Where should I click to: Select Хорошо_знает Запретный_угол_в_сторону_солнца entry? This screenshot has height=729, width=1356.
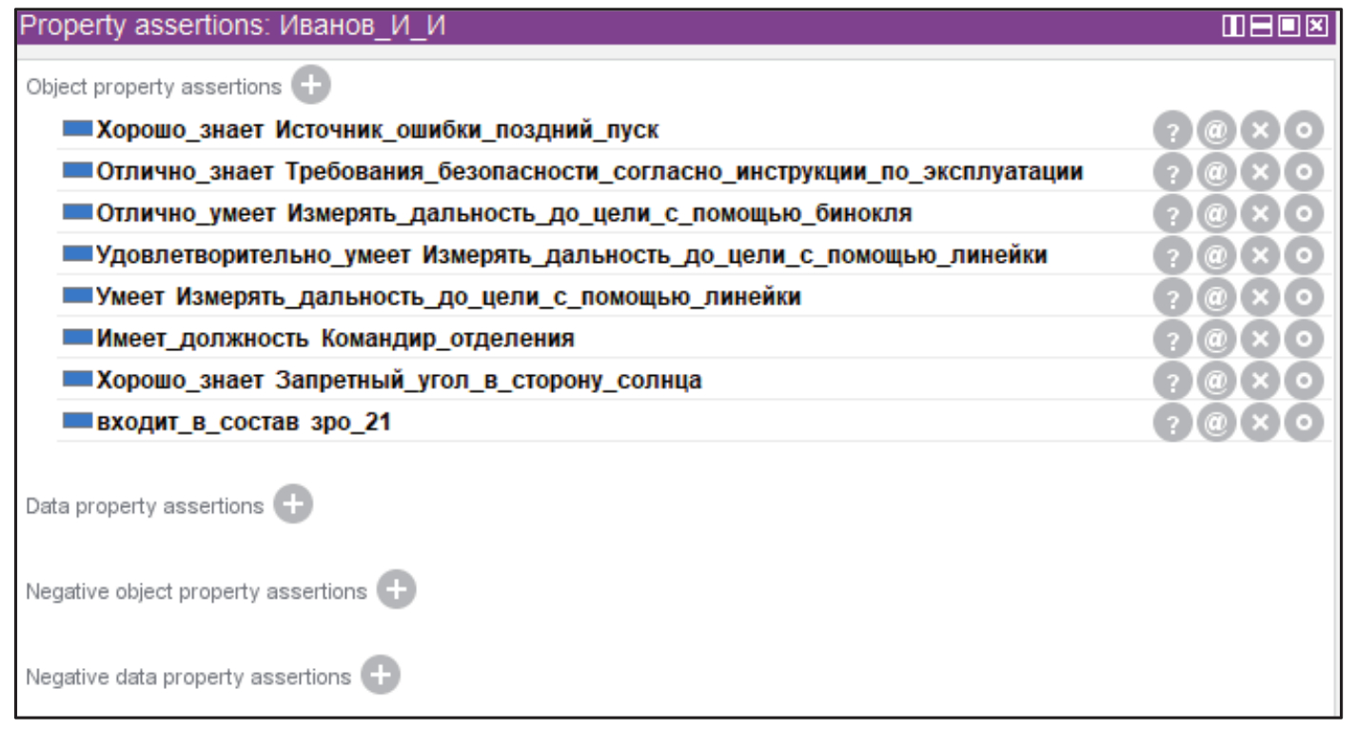399,381
